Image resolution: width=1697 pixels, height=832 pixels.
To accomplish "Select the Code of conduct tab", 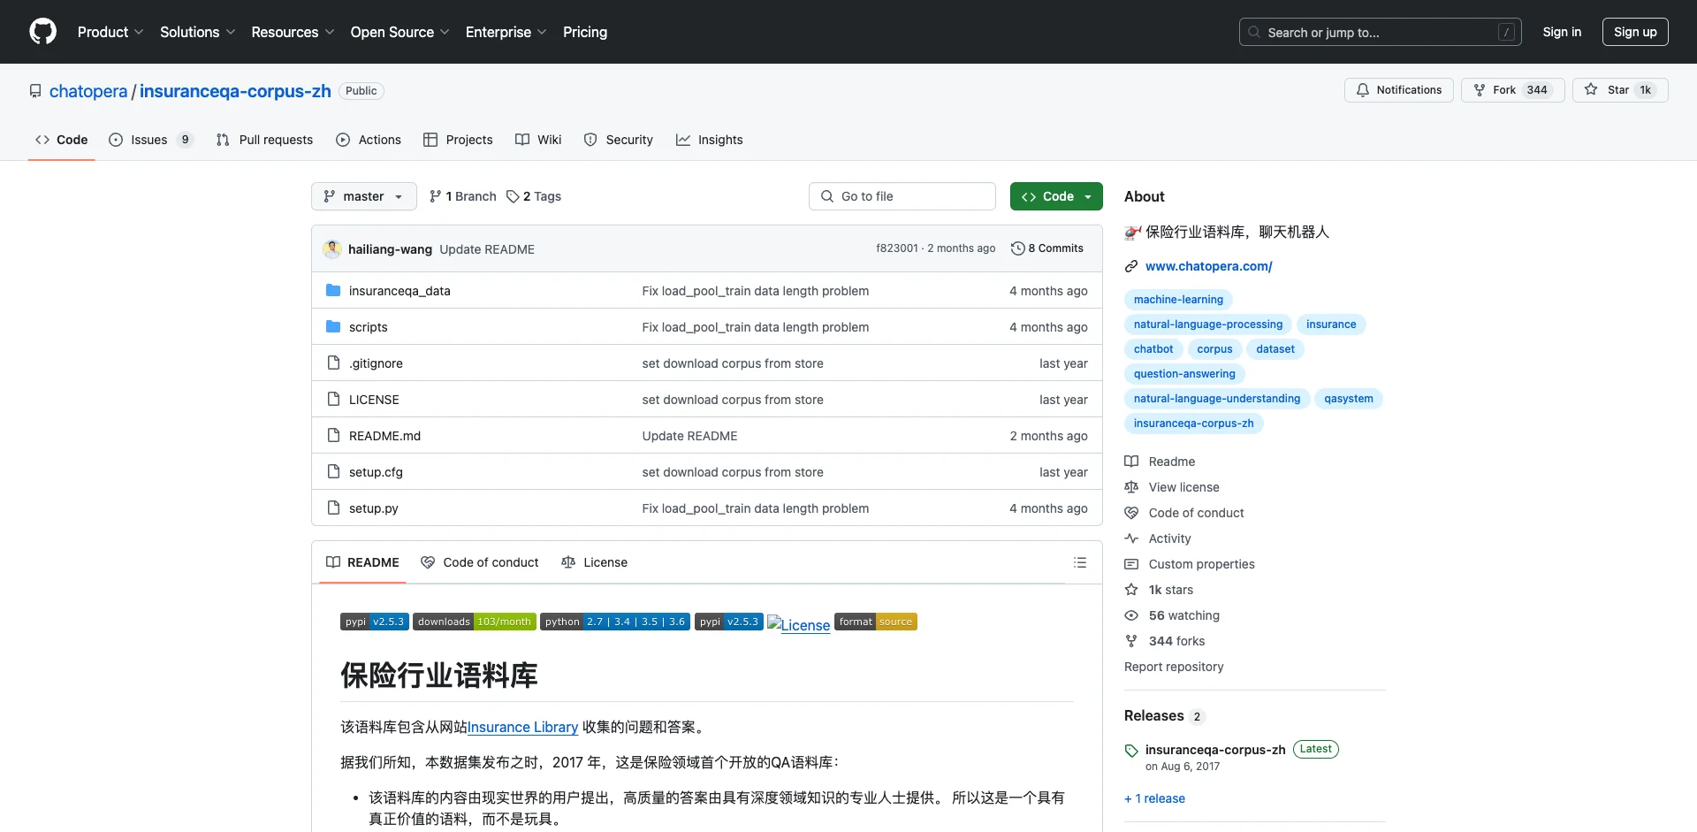I will pyautogui.click(x=480, y=562).
